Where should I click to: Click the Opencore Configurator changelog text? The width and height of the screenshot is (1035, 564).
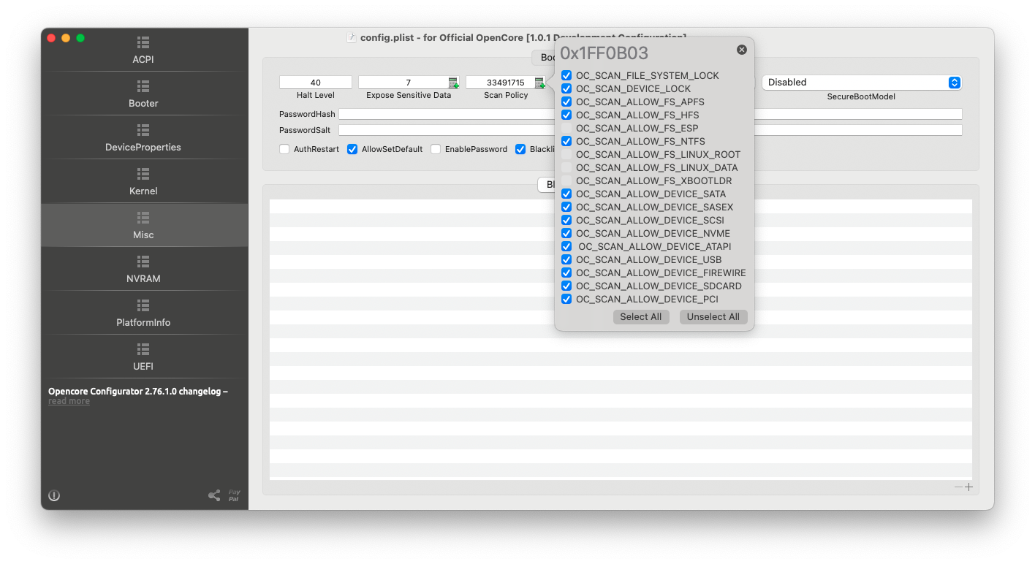click(138, 392)
